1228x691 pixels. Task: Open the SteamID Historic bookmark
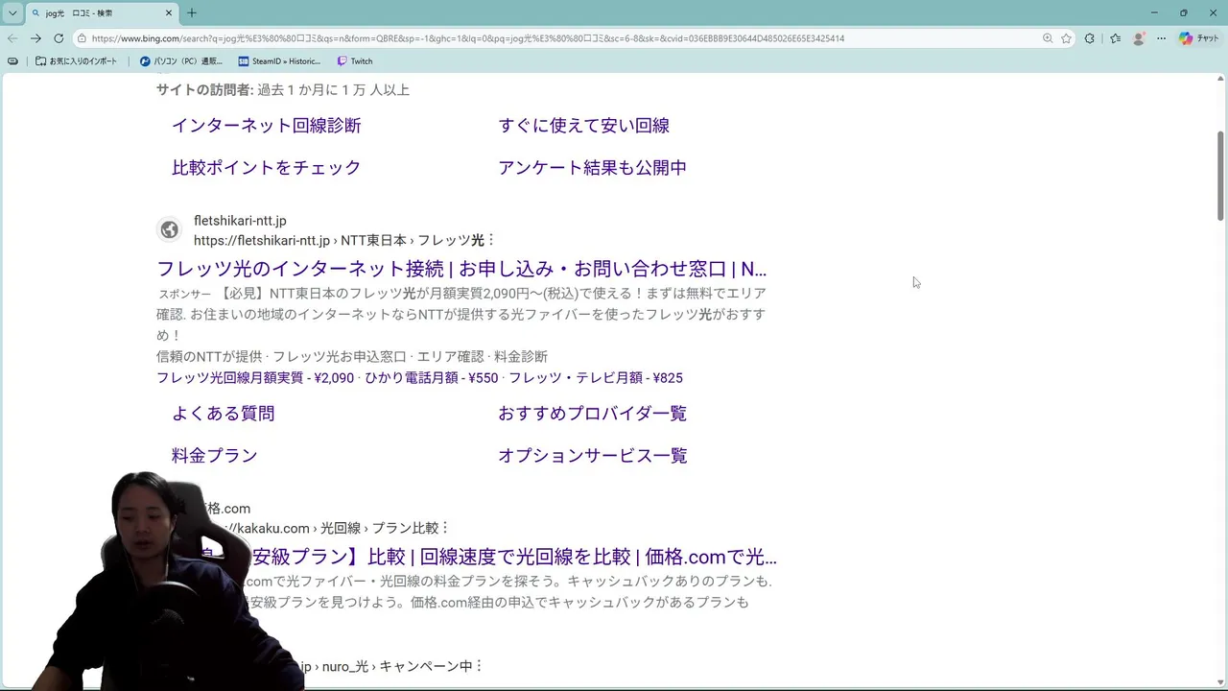pos(279,61)
